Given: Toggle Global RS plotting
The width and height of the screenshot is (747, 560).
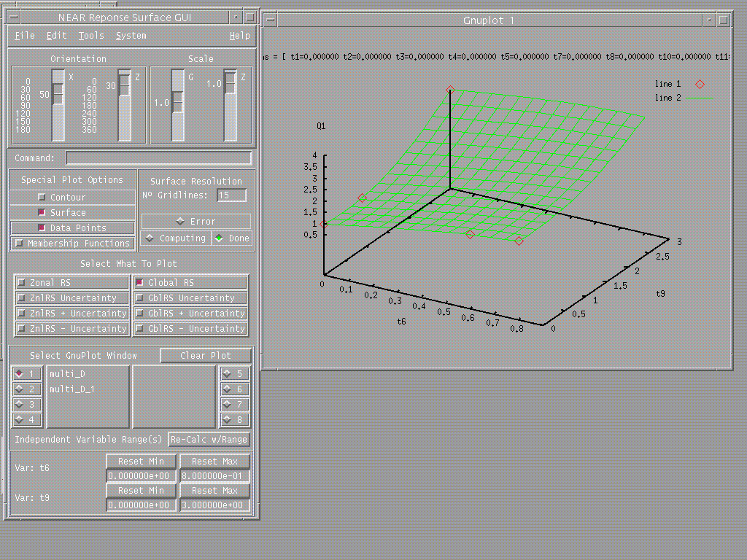Looking at the screenshot, I should click(x=190, y=282).
